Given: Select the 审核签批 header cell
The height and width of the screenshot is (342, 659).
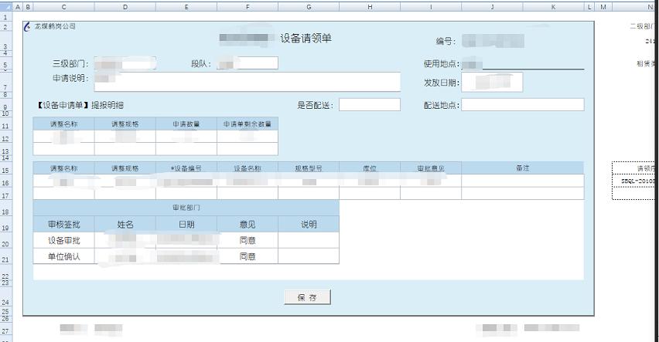Looking at the screenshot, I should (x=64, y=224).
